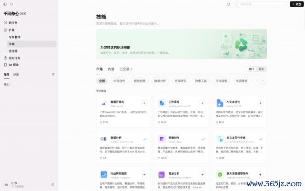Filter by 视觉创意 category

(140, 81)
